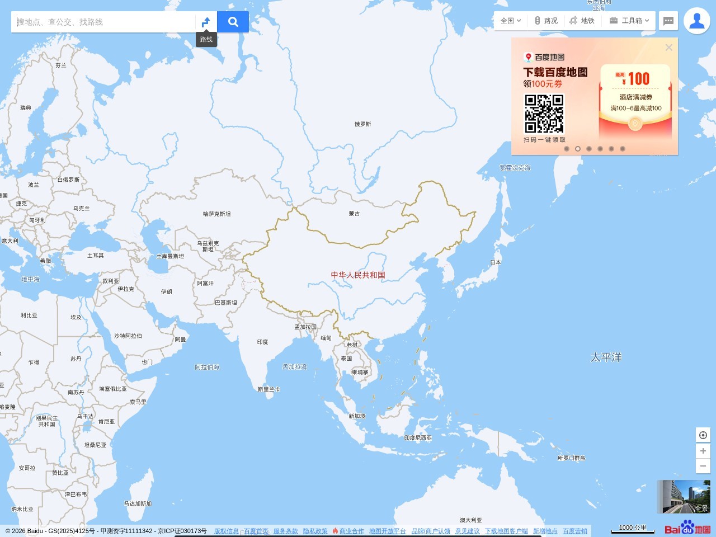Viewport: 716px width, 537px height.
Task: Dismiss the download promo banner with X
Action: (x=669, y=47)
